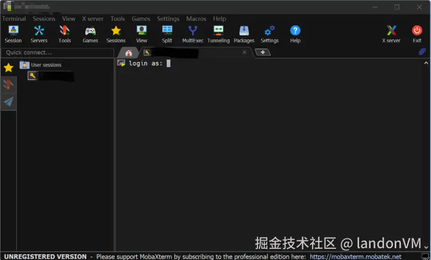Open the X server menu
Image resolution: width=431 pixels, height=260 pixels.
tap(93, 19)
